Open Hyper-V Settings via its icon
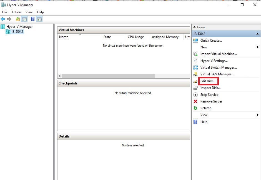The width and height of the screenshot is (261, 180). tap(196, 61)
